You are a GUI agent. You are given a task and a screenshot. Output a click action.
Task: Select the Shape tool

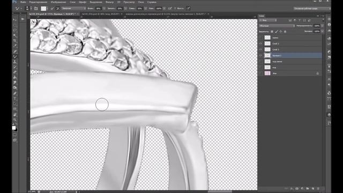pyautogui.click(x=15, y=109)
